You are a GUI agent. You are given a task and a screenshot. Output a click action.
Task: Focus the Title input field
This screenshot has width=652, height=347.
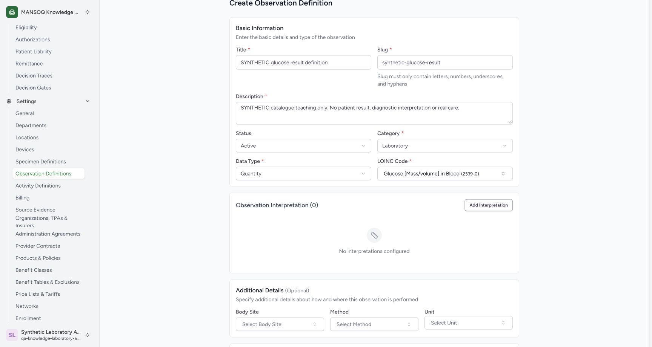click(x=303, y=63)
